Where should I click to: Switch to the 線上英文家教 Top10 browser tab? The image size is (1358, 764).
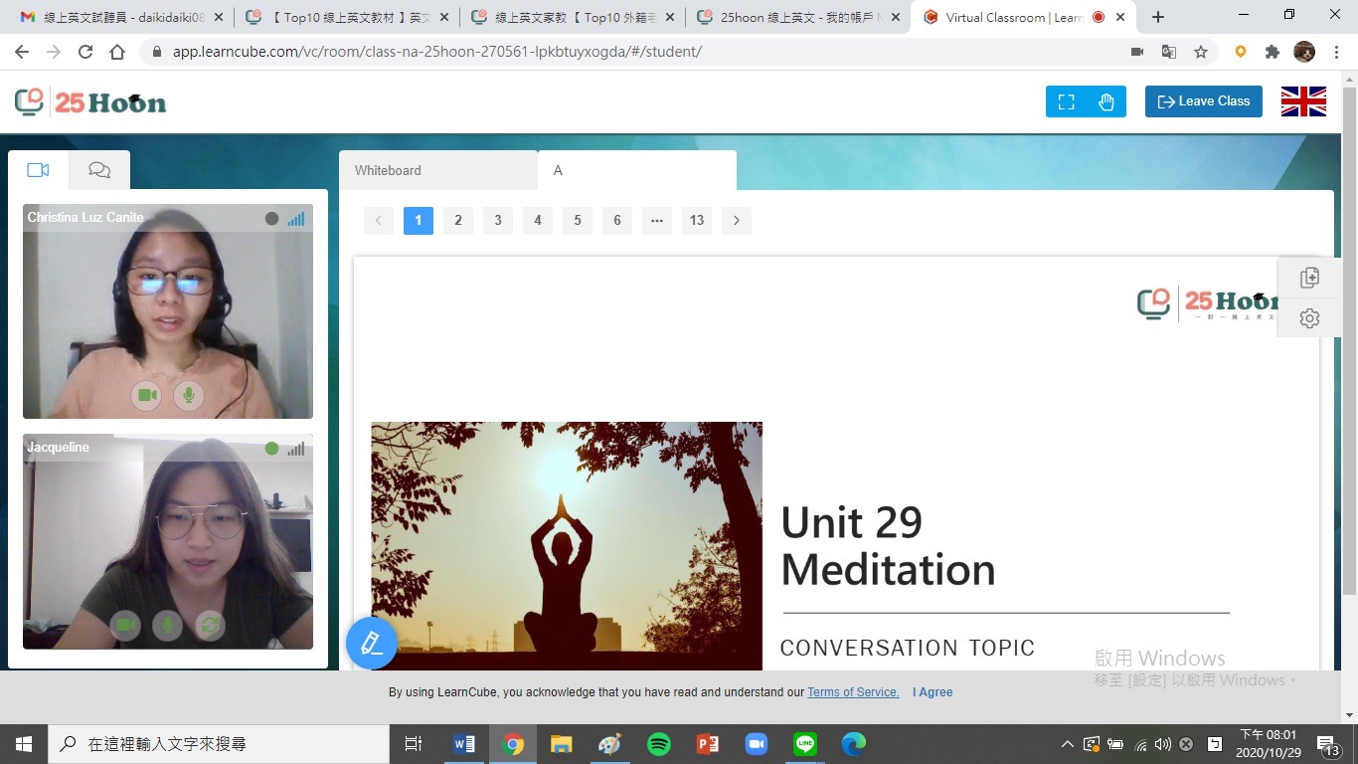[572, 17]
